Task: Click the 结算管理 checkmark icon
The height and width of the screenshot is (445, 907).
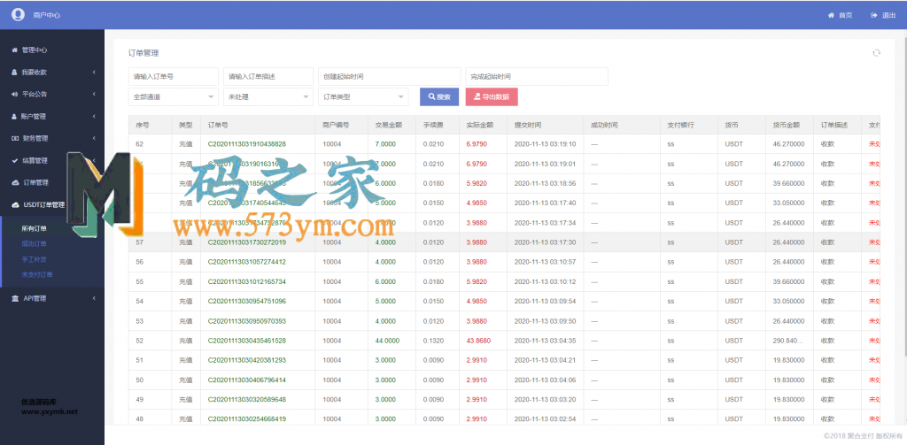Action: 14,160
